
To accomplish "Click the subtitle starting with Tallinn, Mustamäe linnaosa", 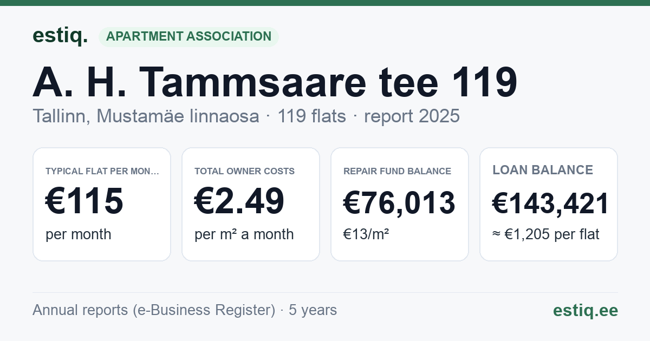I will (x=246, y=116).
